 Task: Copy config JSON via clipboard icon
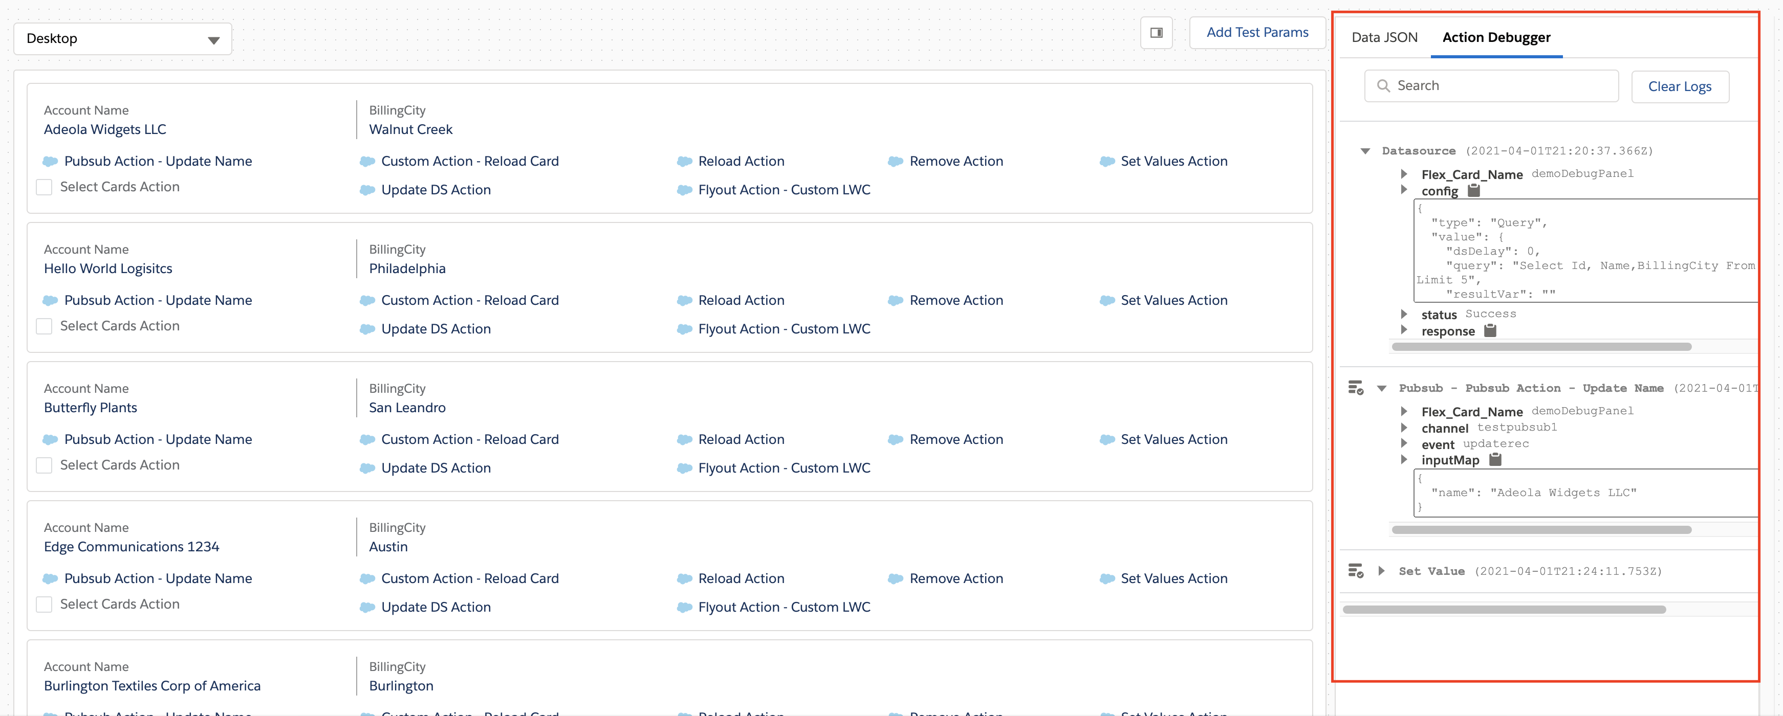click(x=1473, y=190)
